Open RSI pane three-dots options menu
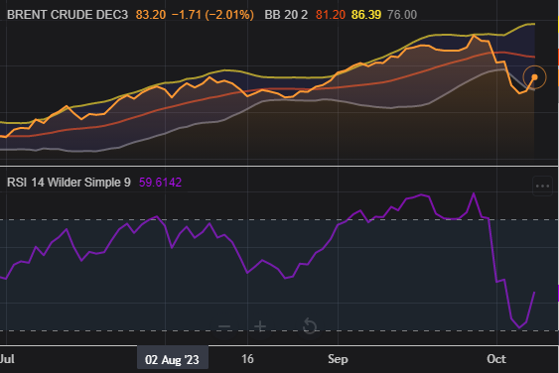The width and height of the screenshot is (559, 373). pos(542,186)
